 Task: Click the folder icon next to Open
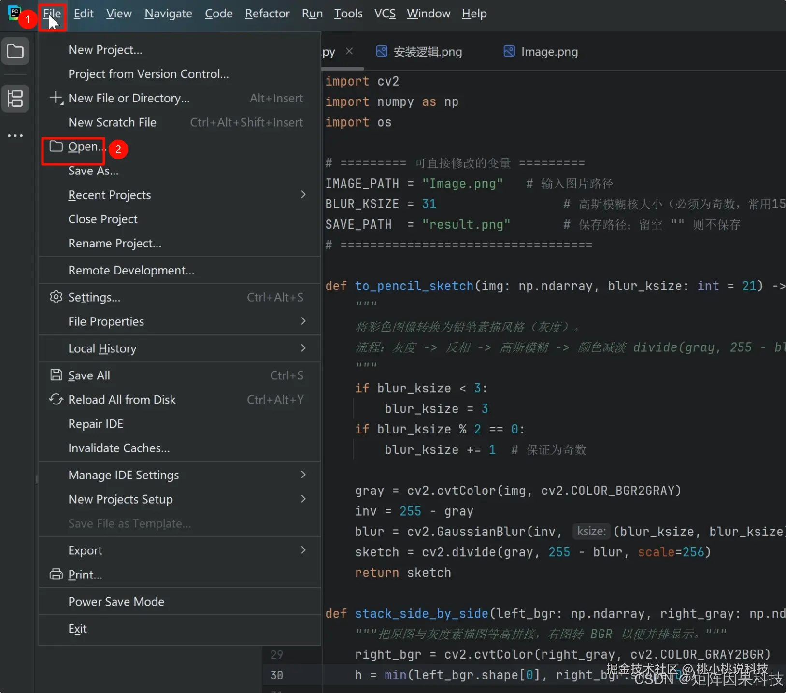click(56, 146)
